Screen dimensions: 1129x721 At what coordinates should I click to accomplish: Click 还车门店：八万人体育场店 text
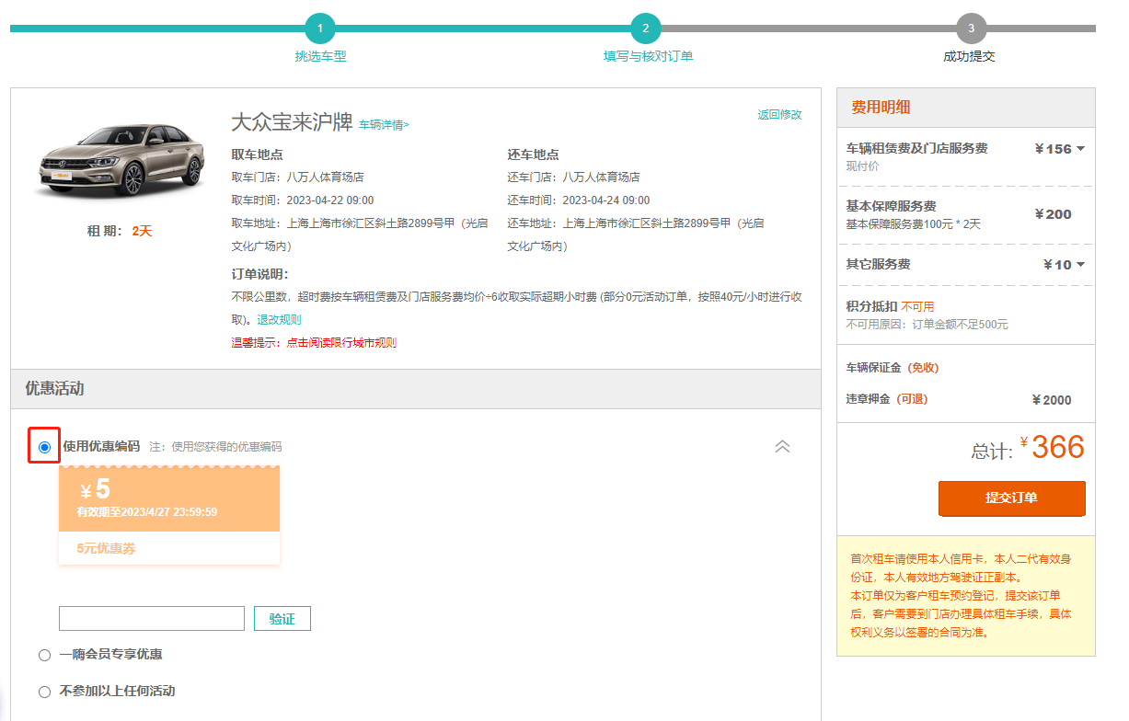tap(574, 177)
